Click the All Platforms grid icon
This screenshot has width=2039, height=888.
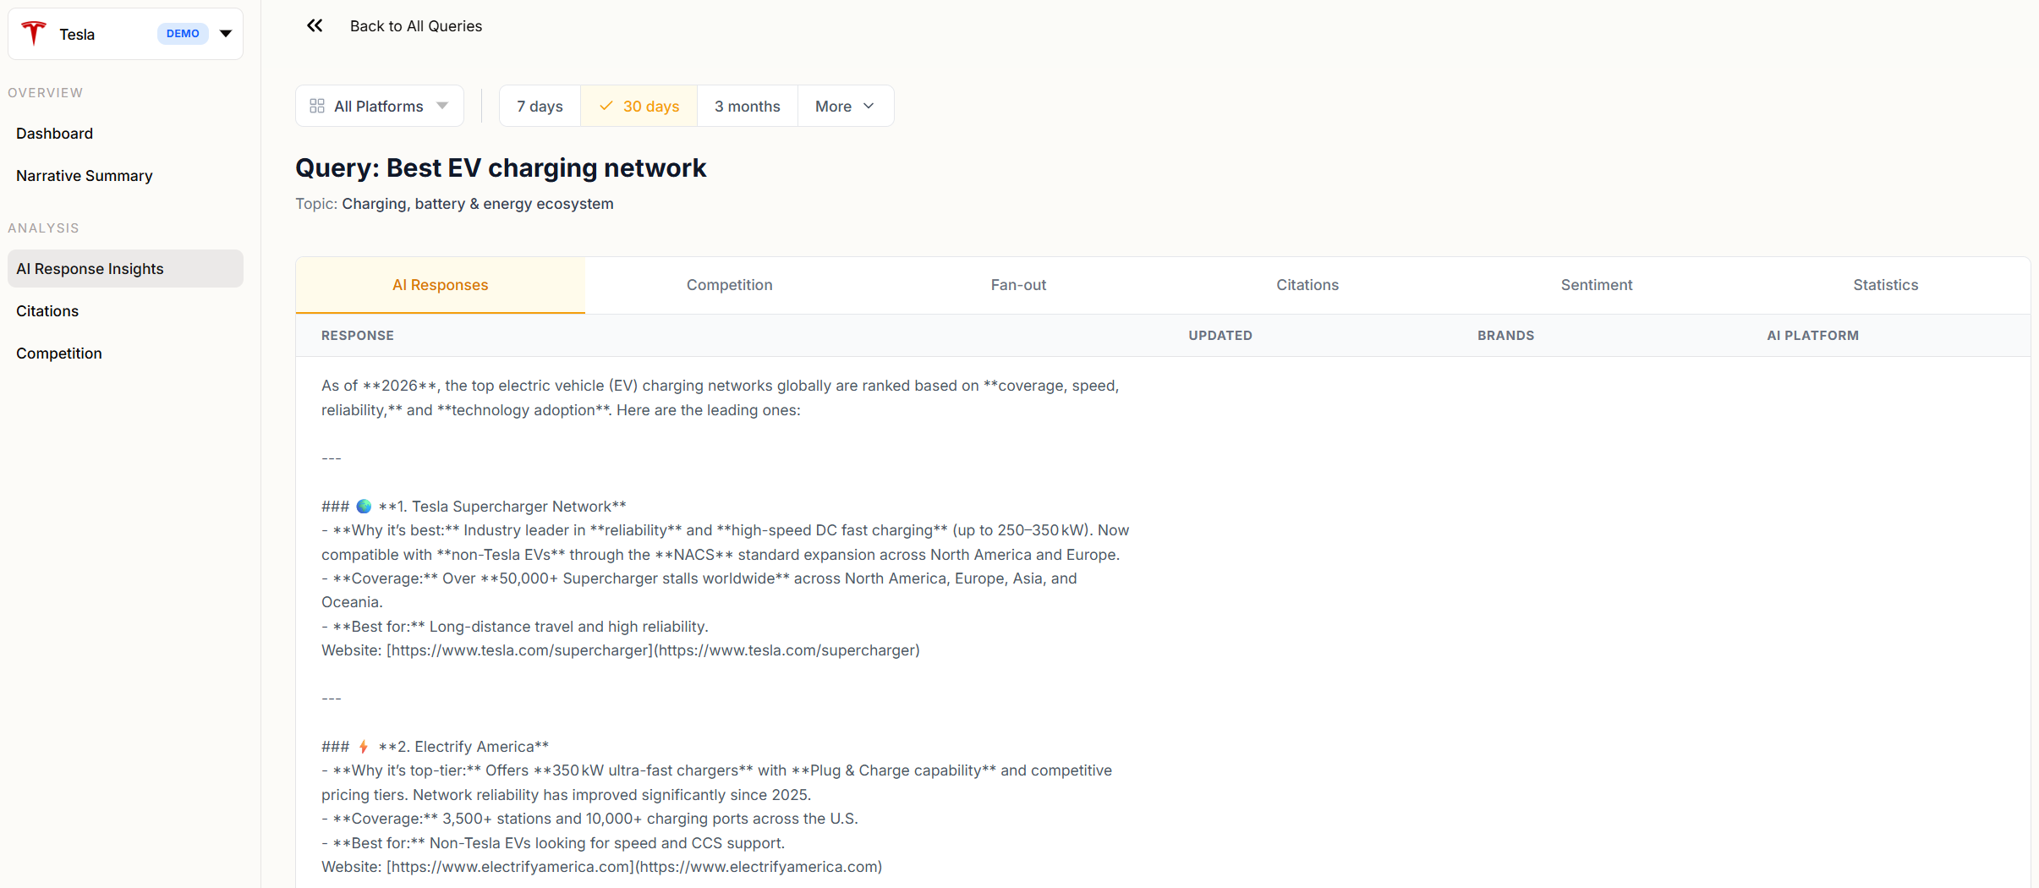(x=317, y=107)
